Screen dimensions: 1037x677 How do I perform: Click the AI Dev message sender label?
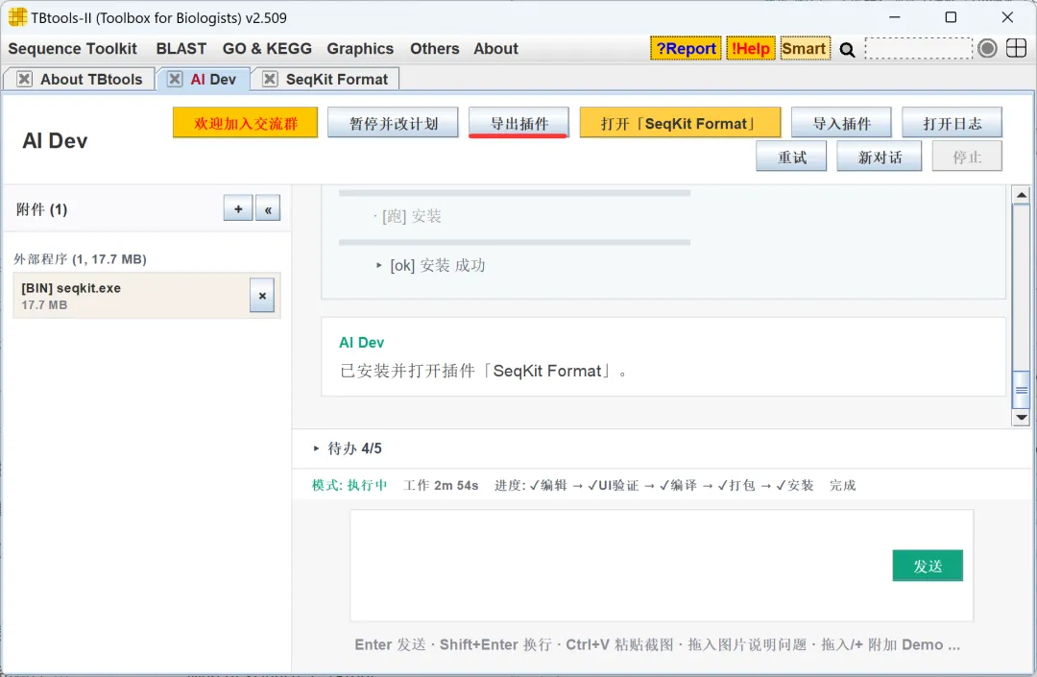[361, 343]
